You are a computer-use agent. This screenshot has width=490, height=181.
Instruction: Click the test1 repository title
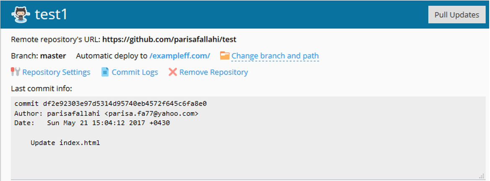(51, 15)
